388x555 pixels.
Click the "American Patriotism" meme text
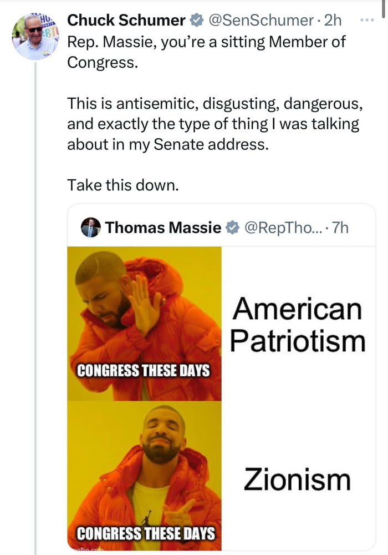(x=298, y=325)
